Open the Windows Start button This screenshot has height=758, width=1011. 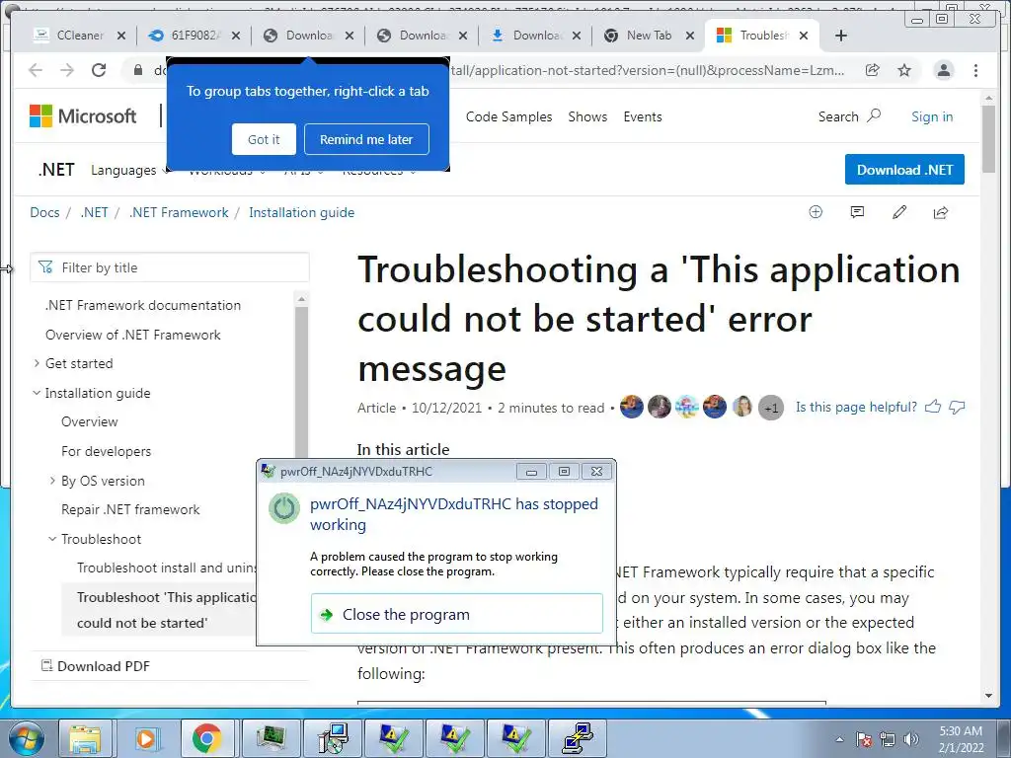[x=27, y=738]
